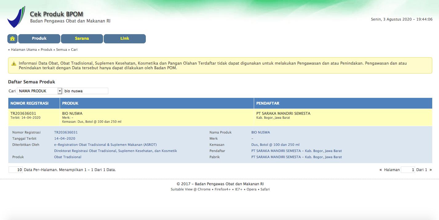439x220 pixels.
Task: Click the copyright footer text
Action: click(x=220, y=184)
